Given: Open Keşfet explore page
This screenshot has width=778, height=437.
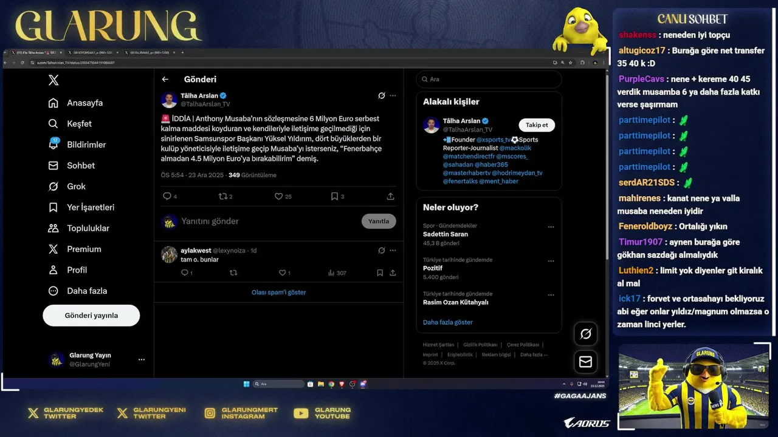Looking at the screenshot, I should (x=70, y=124).
